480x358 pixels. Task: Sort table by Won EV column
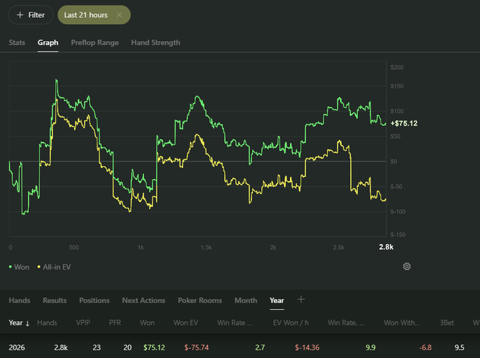[186, 323]
